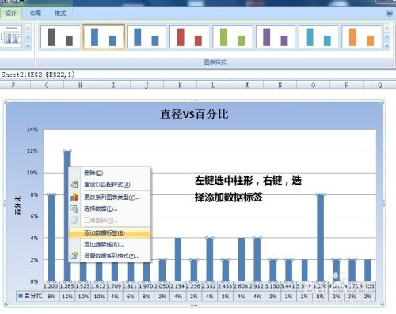This screenshot has width=396, height=314.
Task: Select the highlighted blue chart style thumbnail
Action: tap(103, 37)
